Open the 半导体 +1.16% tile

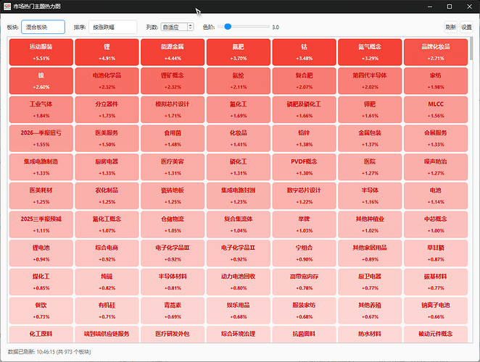tap(370, 195)
